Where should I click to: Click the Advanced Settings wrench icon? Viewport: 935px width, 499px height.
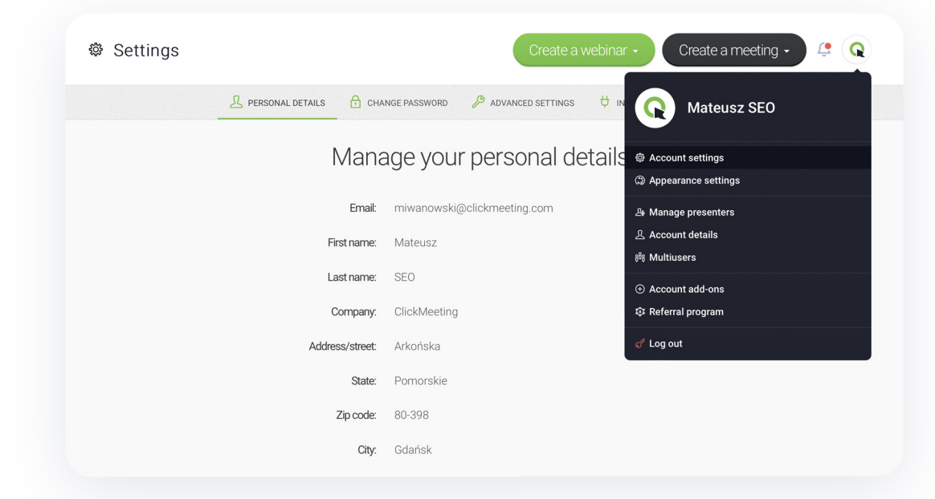point(478,102)
